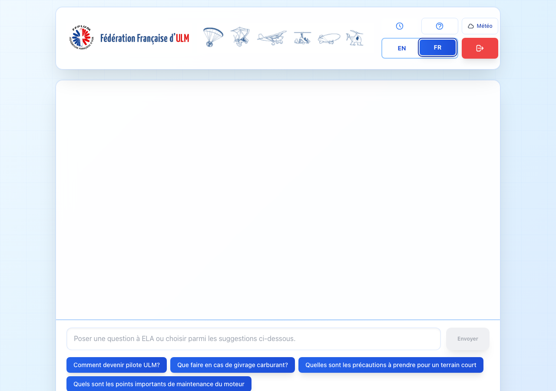This screenshot has width=556, height=391.
Task: Select the 'terrain court' precautions suggestion
Action: click(x=391, y=365)
